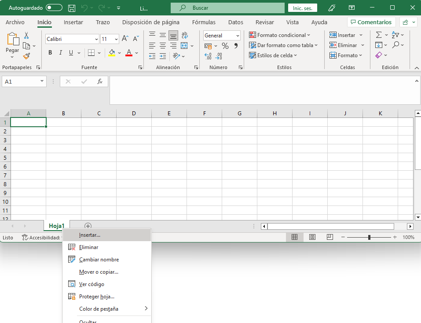The image size is (421, 323).
Task: Toggle top vertical alignment
Action: click(152, 34)
